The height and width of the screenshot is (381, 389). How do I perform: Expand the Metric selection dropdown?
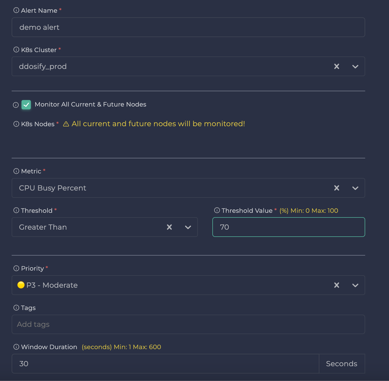pos(355,188)
